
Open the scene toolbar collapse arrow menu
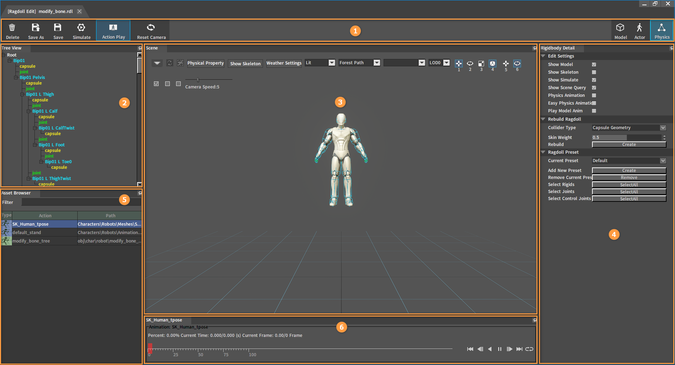tap(157, 63)
